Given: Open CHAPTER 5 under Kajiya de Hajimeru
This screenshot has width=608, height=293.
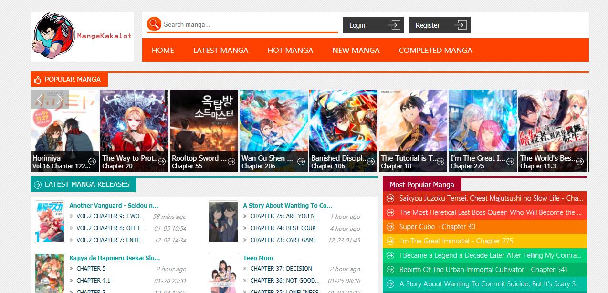Looking at the screenshot, I should [91, 269].
